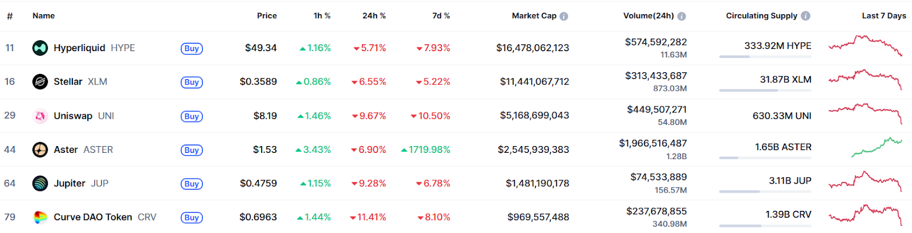
Task: Click the Stellar XLM logo icon
Action: pos(40,82)
